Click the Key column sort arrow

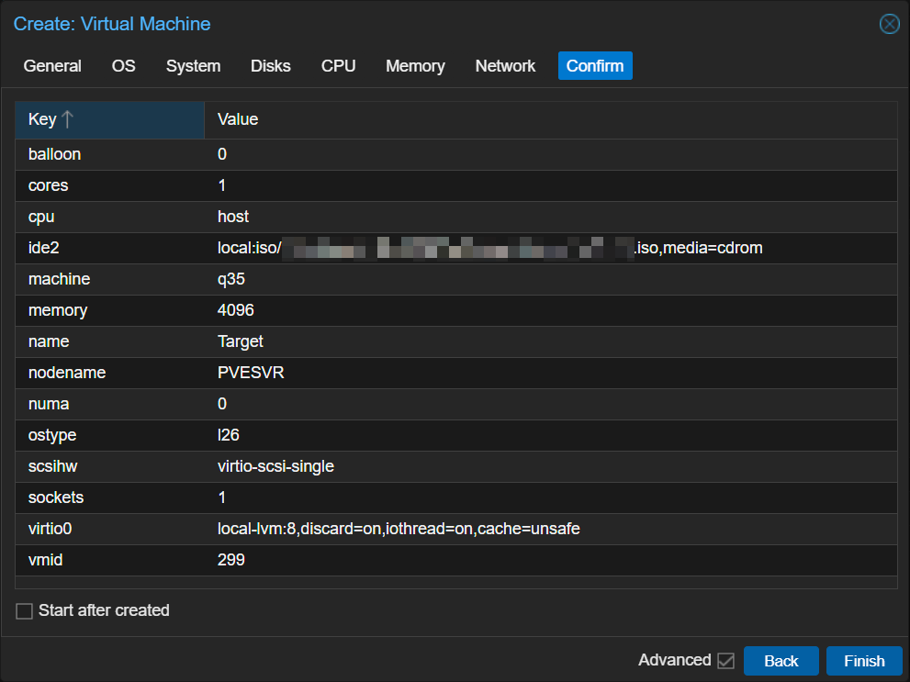tap(68, 119)
